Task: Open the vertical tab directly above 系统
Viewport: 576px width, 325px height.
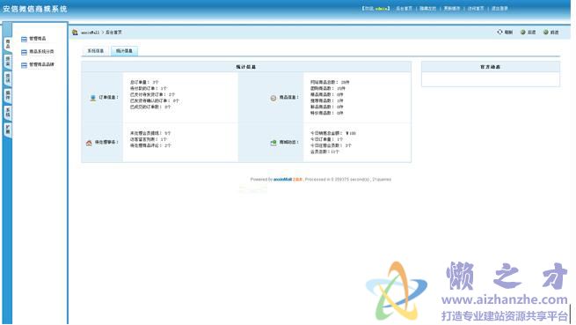Action: tap(8, 95)
